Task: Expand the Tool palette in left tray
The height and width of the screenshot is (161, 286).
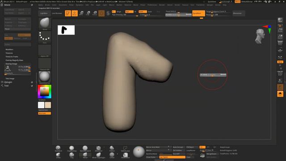Action: [x=6, y=85]
